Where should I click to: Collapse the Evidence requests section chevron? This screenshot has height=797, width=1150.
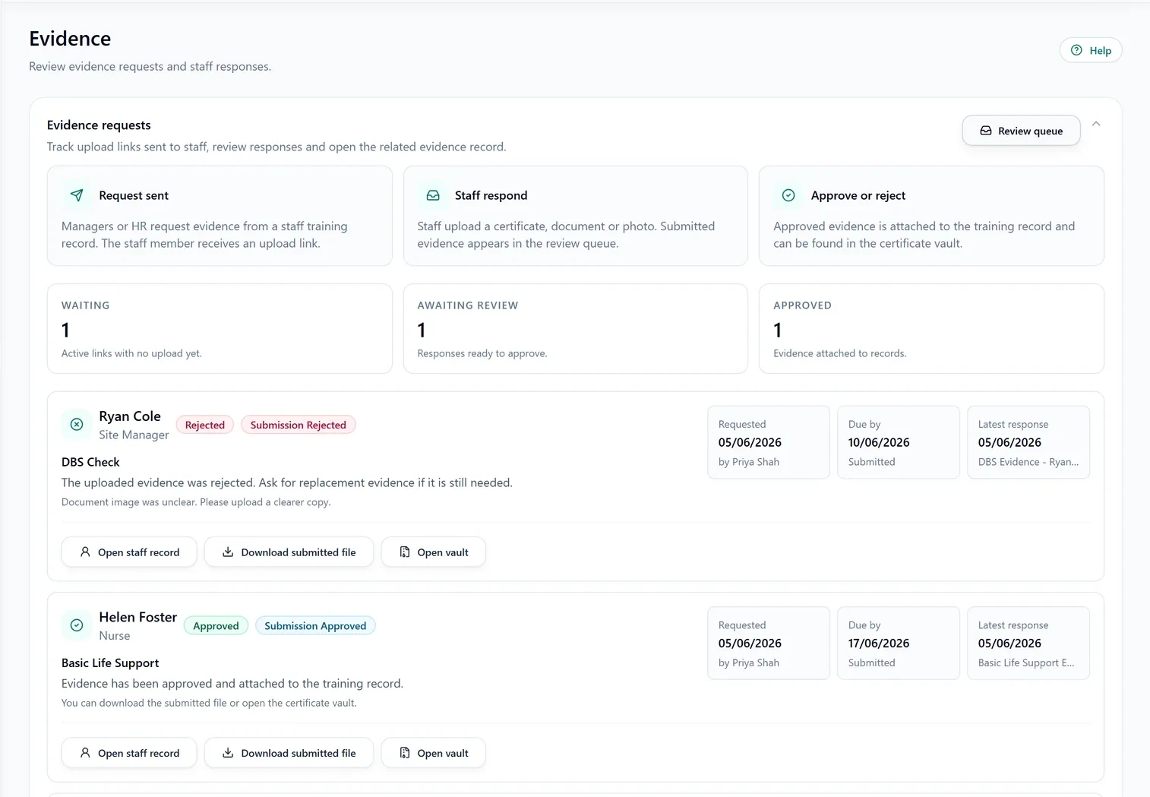[x=1096, y=124]
